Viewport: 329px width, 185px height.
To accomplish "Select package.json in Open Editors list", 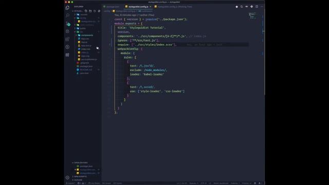I will point(86,166).
